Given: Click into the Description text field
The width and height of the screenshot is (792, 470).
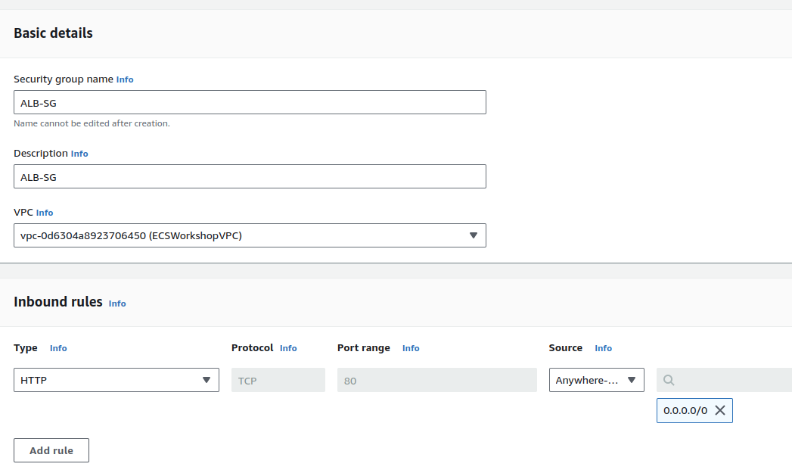Looking at the screenshot, I should [250, 177].
